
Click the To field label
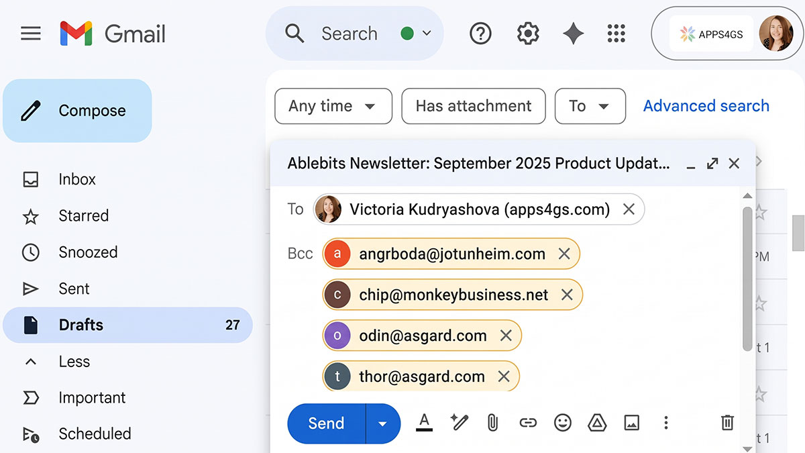[295, 209]
